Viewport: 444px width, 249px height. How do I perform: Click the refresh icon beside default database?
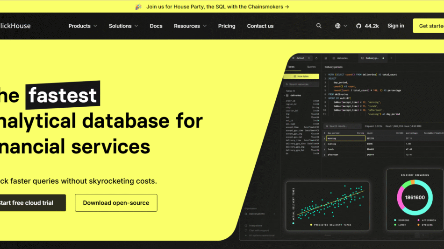[x=316, y=58]
